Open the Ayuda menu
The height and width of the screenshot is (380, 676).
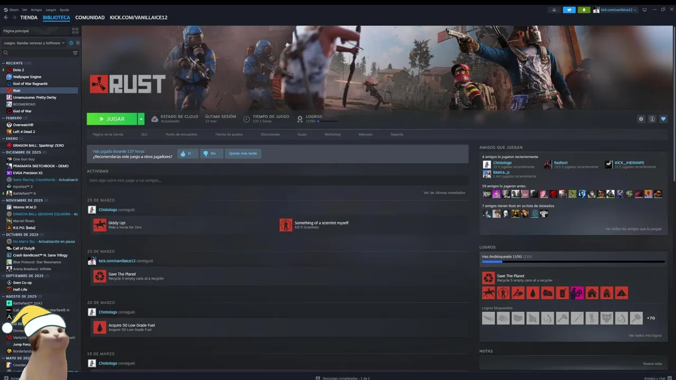tap(64, 9)
